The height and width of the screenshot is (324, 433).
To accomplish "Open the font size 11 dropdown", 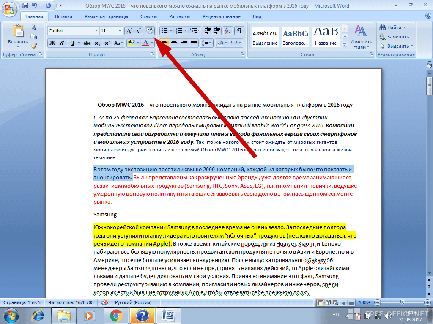I will point(120,31).
